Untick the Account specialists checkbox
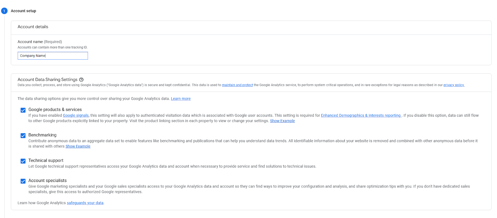Viewport: 497px width, 218px height. [x=23, y=181]
